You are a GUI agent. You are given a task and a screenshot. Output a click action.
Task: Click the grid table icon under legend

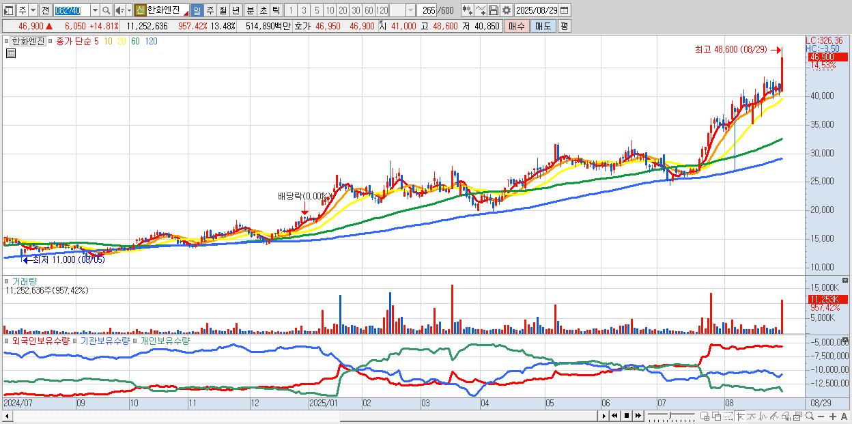point(10,53)
